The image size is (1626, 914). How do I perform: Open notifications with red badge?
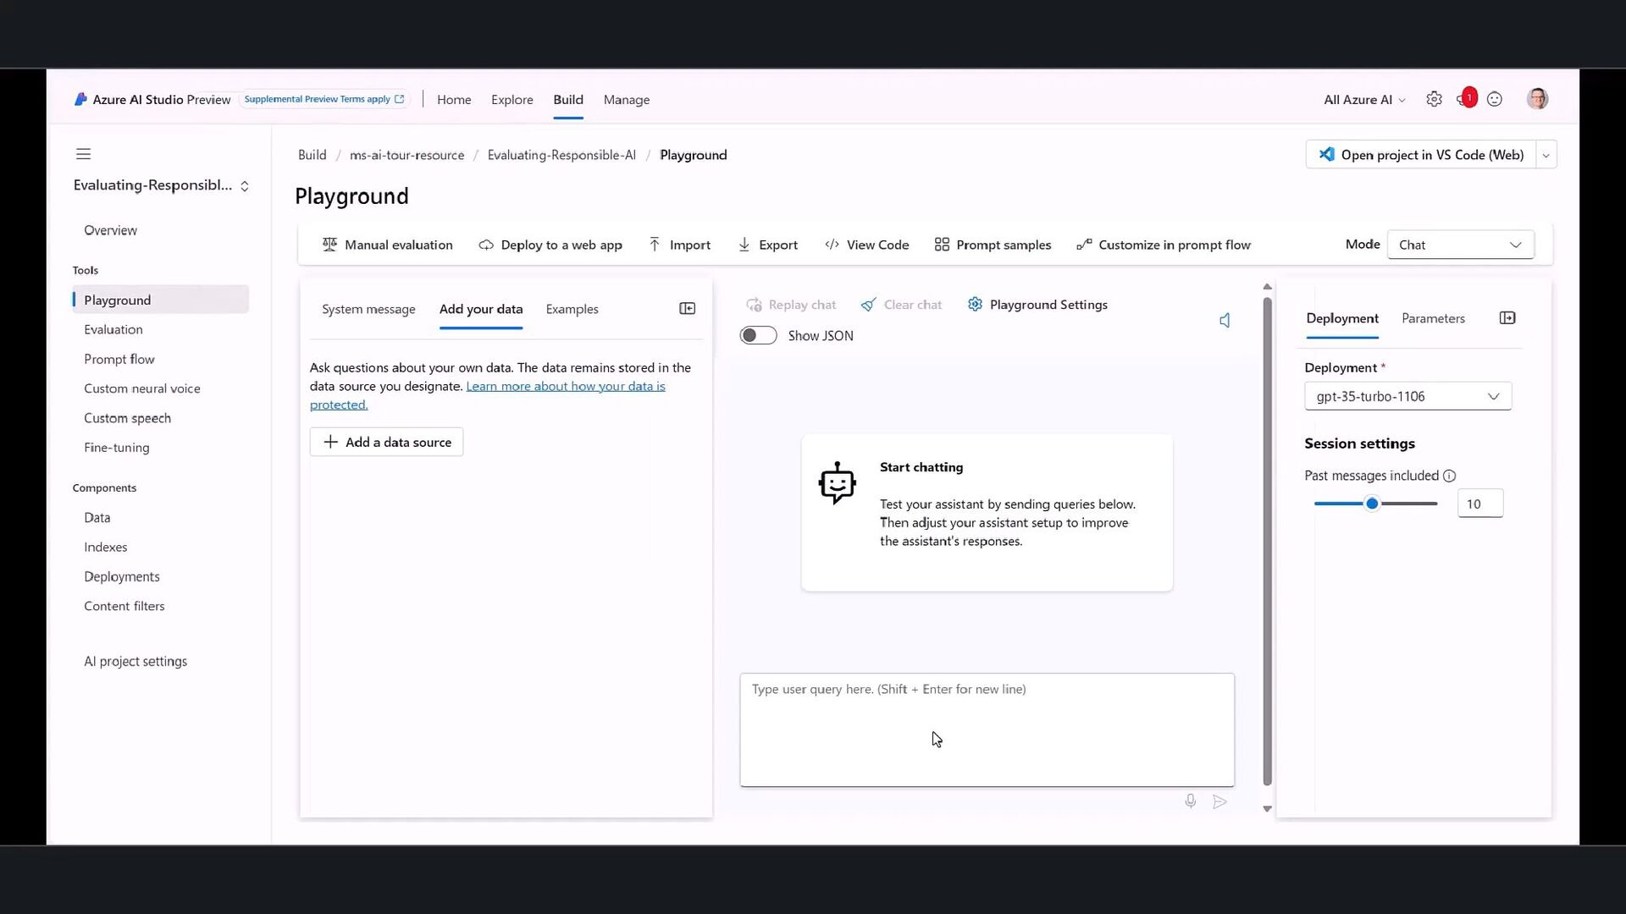coord(1466,98)
